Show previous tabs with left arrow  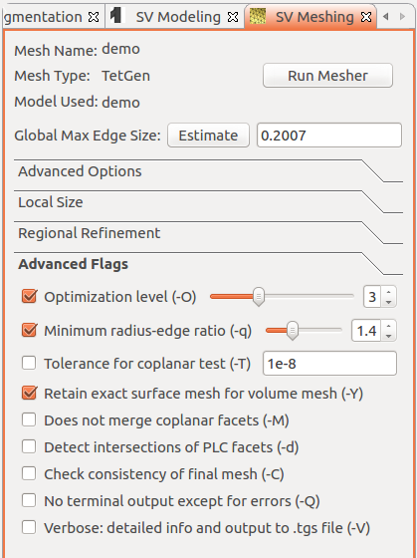click(x=386, y=16)
